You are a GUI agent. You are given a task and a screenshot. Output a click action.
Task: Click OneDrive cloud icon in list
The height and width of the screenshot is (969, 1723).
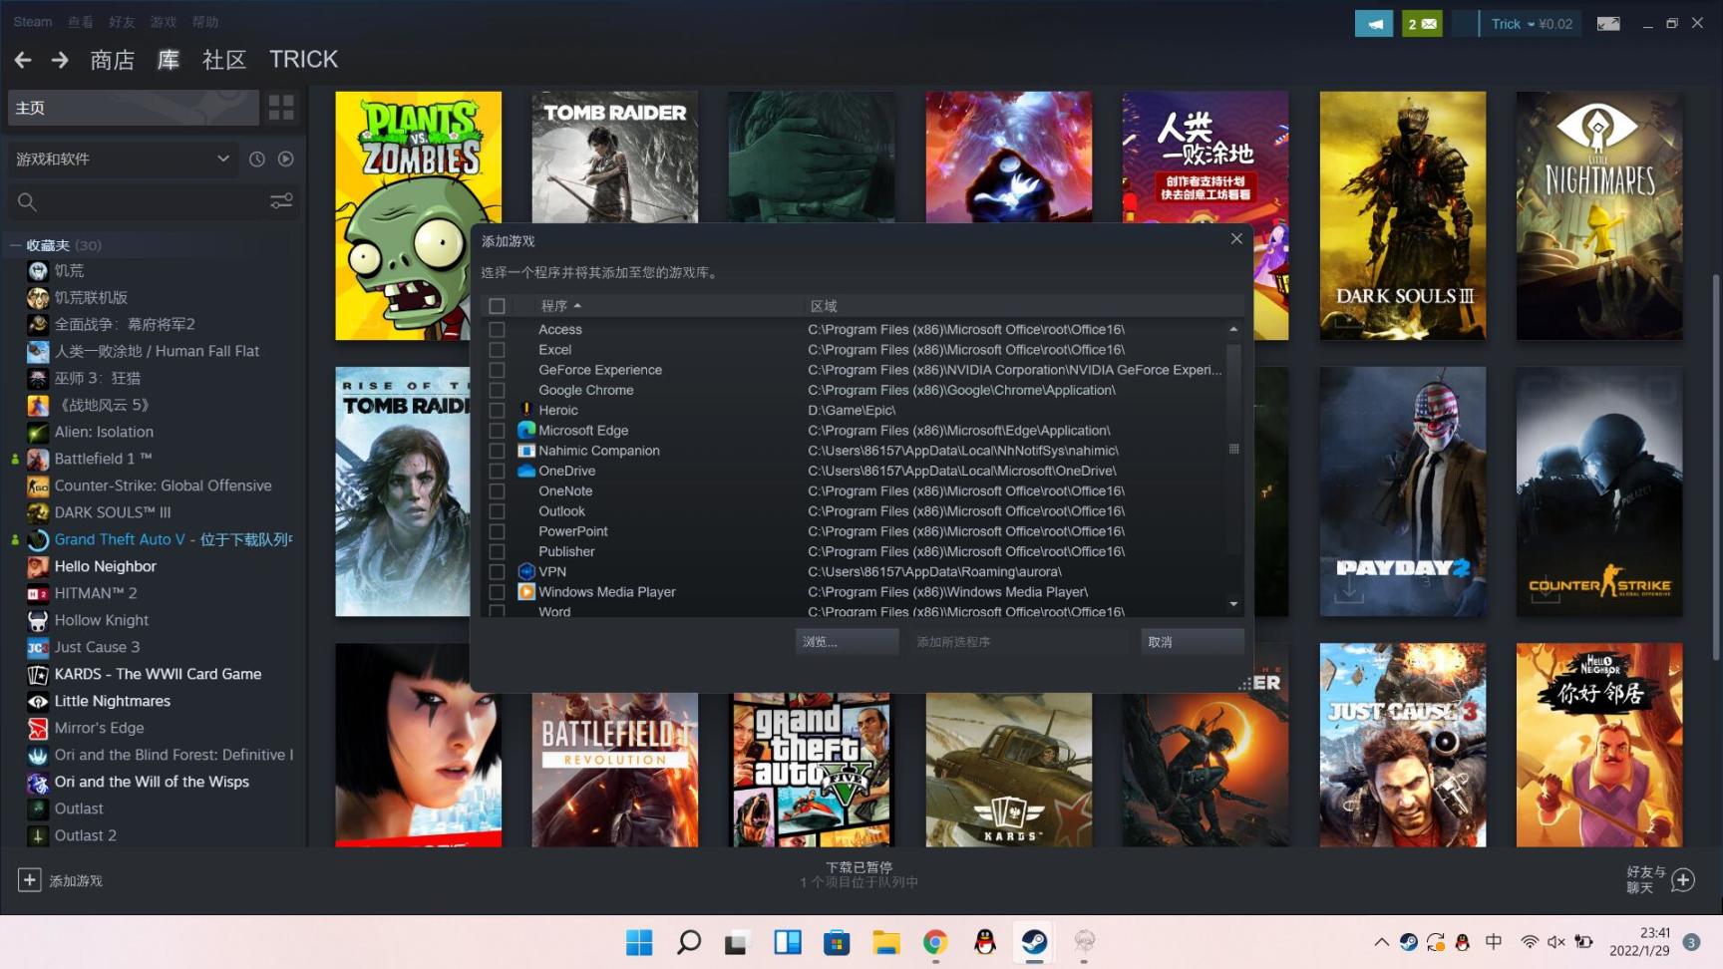pyautogui.click(x=526, y=471)
